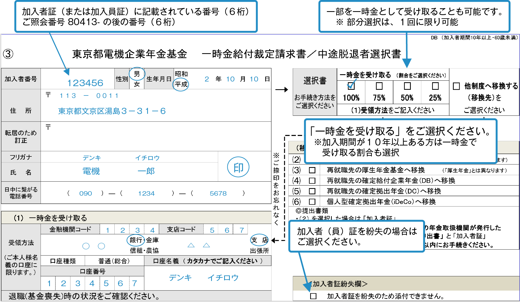Click the birth month value 10
This screenshot has width=520, height=302.
tap(230, 79)
